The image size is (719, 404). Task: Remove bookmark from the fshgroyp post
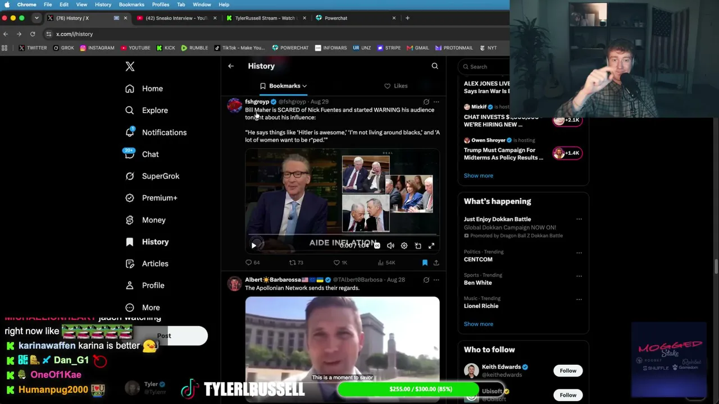425,263
